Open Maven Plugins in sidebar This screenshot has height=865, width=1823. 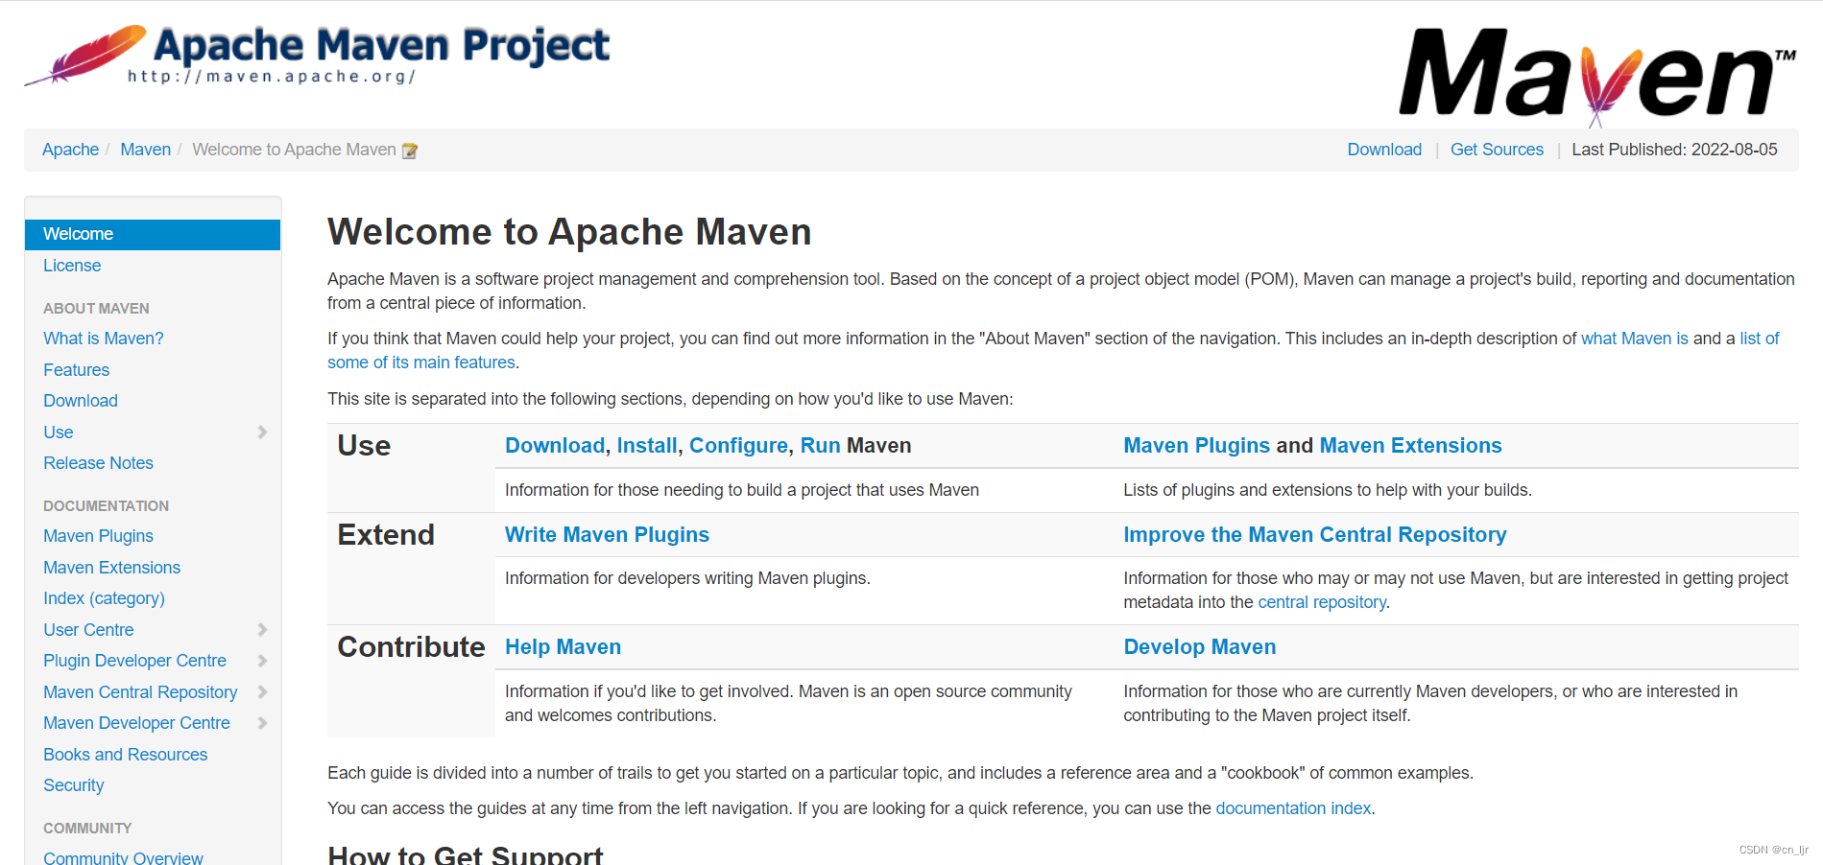[98, 536]
